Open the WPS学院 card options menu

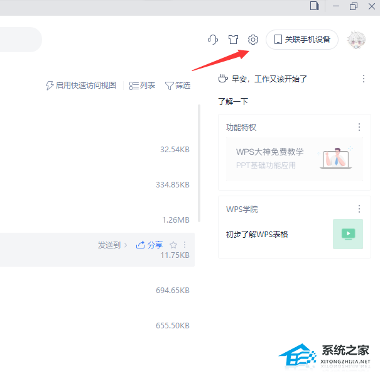click(x=359, y=209)
